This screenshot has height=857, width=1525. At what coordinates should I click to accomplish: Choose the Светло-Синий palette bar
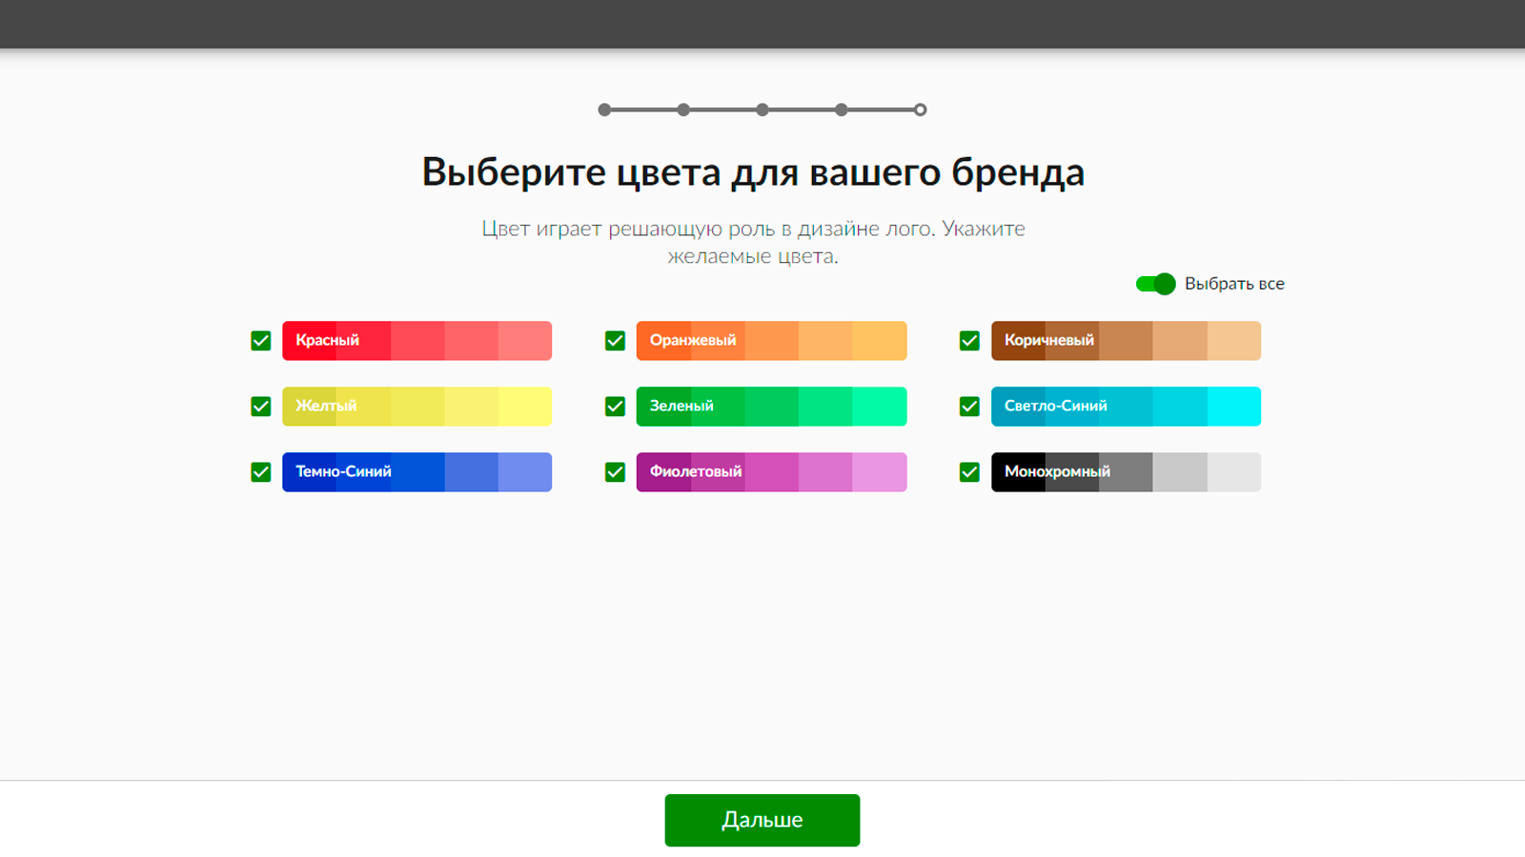1126,407
